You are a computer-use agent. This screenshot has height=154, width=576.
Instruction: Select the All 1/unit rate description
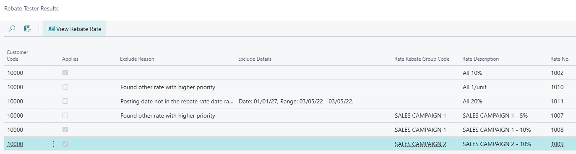point(474,87)
